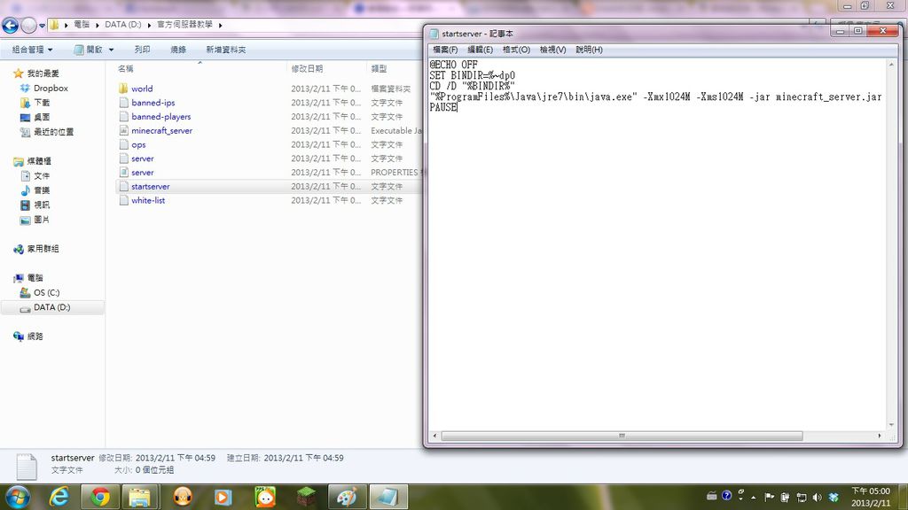
Task: Switch to Google Chrome on the taskbar
Action: 99,497
